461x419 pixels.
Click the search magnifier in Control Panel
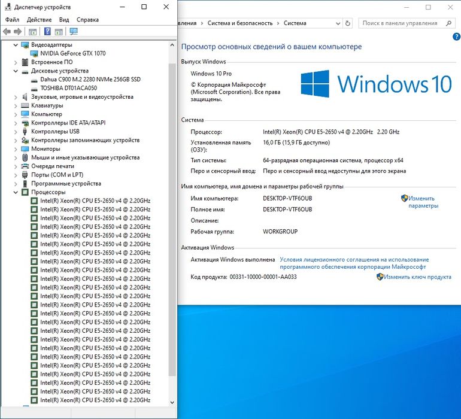click(448, 23)
